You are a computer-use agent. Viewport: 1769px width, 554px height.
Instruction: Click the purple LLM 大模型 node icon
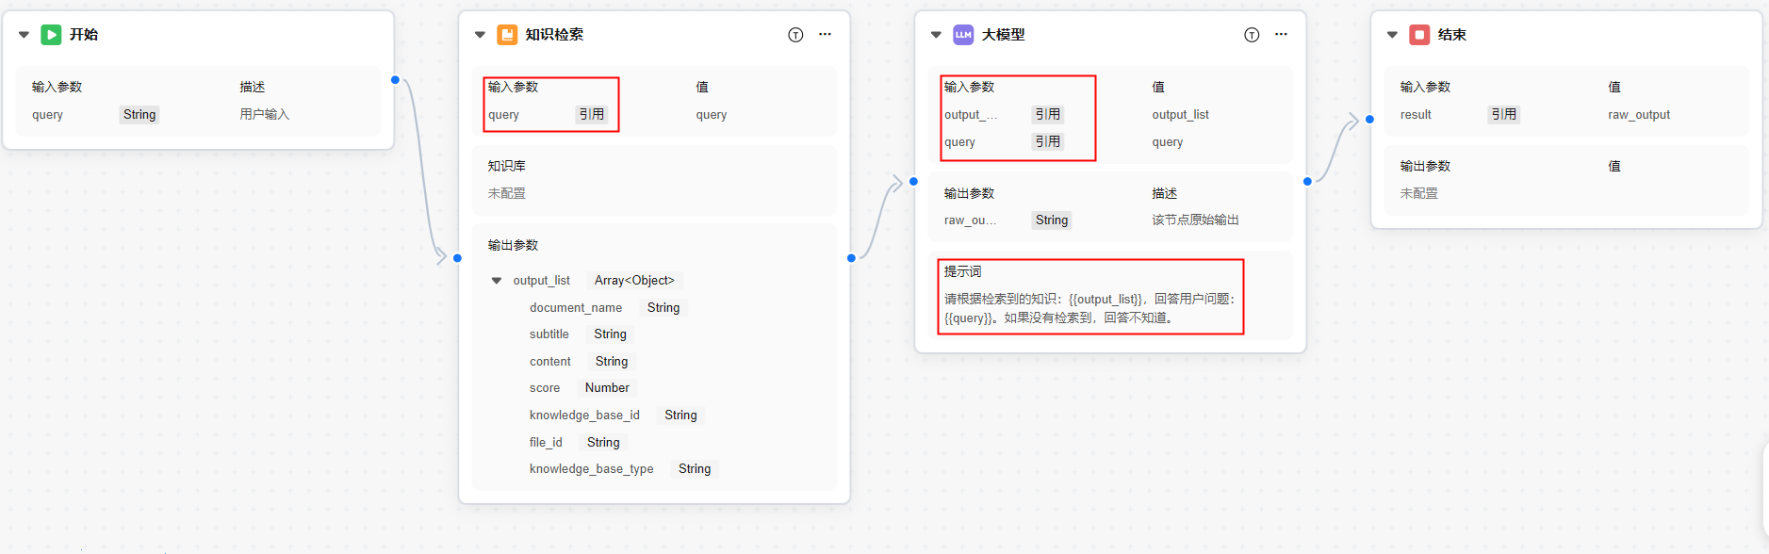963,35
